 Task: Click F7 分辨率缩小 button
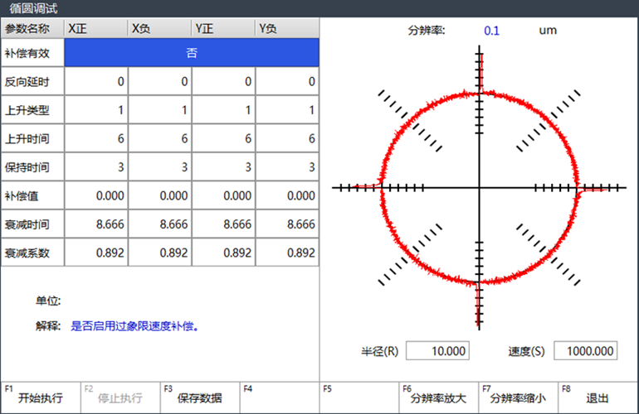(x=518, y=397)
